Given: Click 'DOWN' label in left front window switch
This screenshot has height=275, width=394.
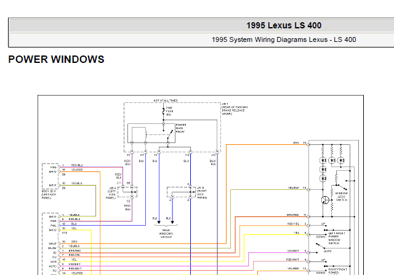Looking at the screenshot, I should click(x=321, y=237).
